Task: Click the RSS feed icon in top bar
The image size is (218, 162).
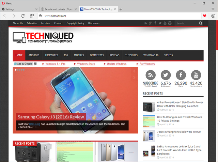Action: coord(145,23)
